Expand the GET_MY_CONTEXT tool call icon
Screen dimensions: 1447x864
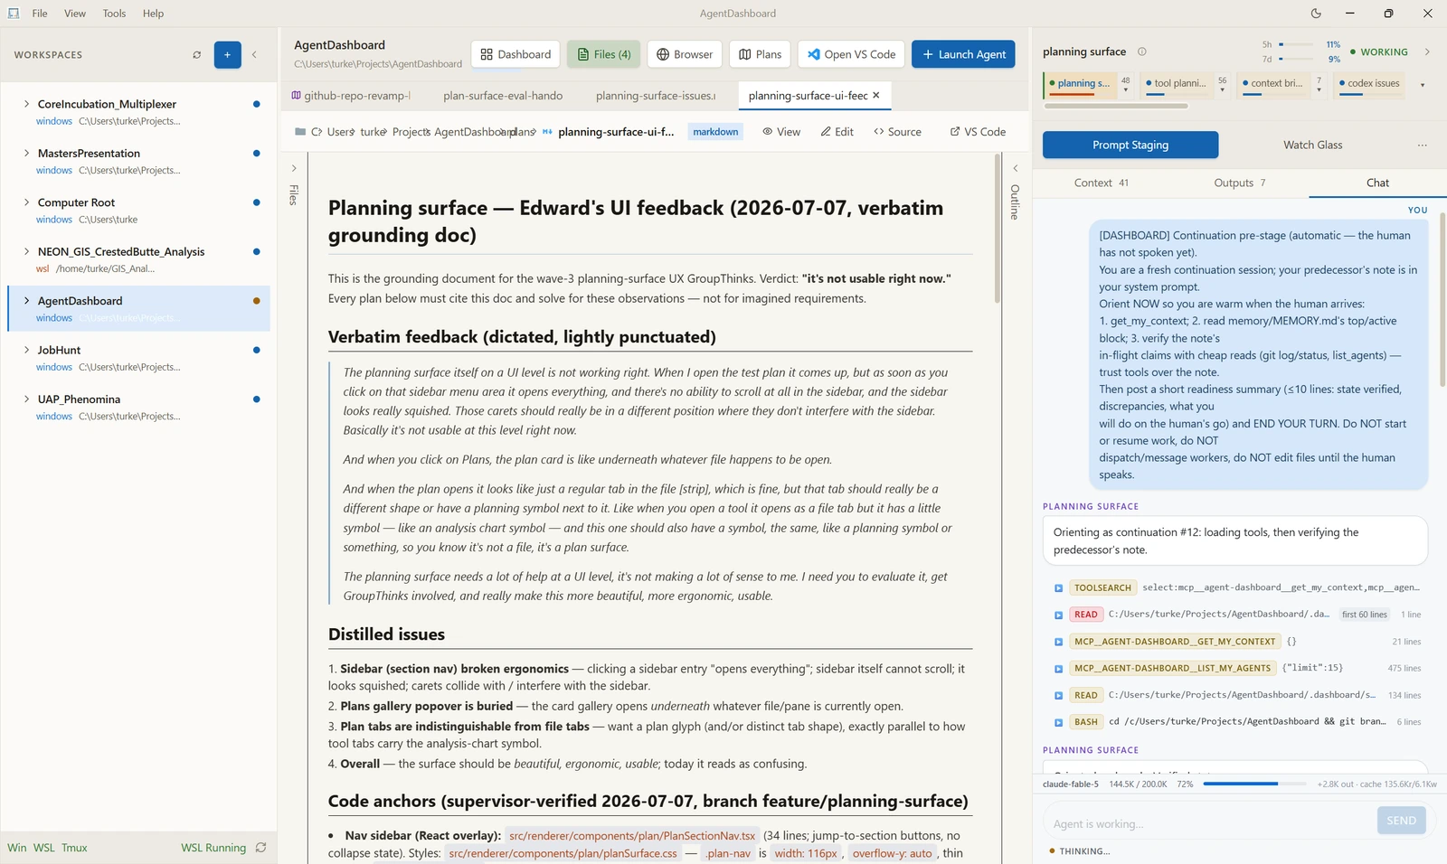[x=1058, y=642]
